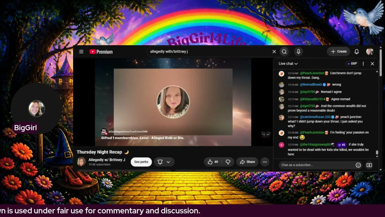
Task: Close the live chat panel
Action: pyautogui.click(x=372, y=64)
